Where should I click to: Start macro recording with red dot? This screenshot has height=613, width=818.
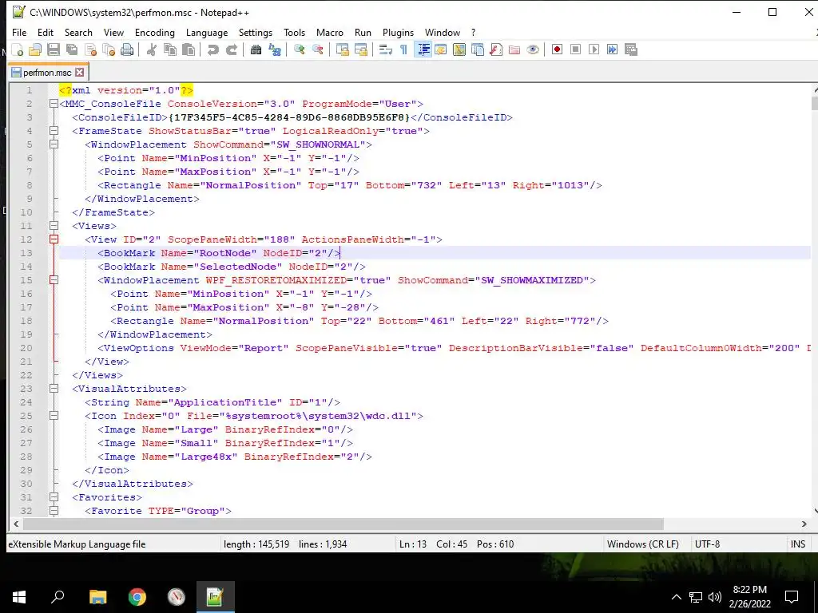[x=557, y=49]
